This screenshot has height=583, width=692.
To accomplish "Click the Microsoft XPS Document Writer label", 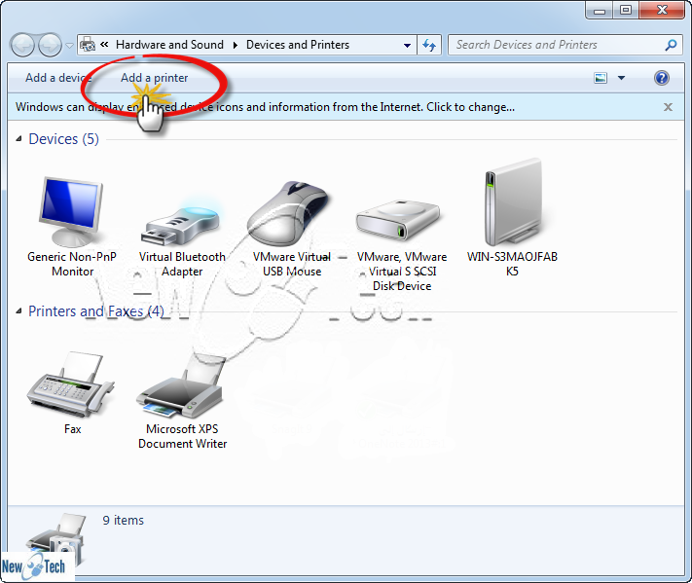I will [182, 436].
